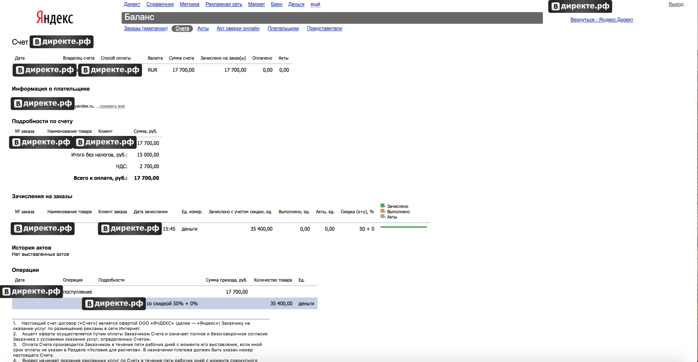
Task: Select the НДС amount 2 700,00
Action: (149, 166)
